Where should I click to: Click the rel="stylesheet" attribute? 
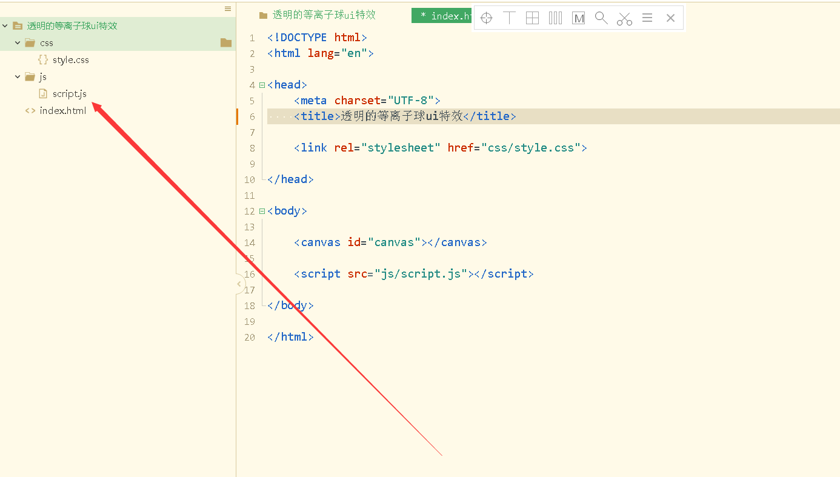point(388,148)
